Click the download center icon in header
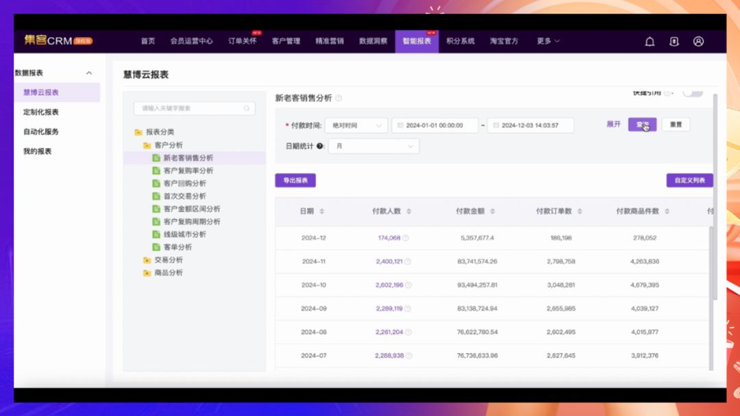The height and width of the screenshot is (416, 740). point(674,42)
